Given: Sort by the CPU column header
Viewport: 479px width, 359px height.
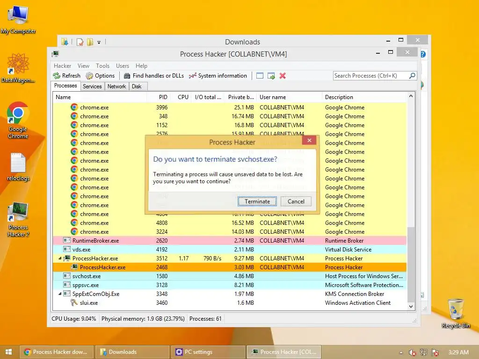Looking at the screenshot, I should pyautogui.click(x=181, y=97).
